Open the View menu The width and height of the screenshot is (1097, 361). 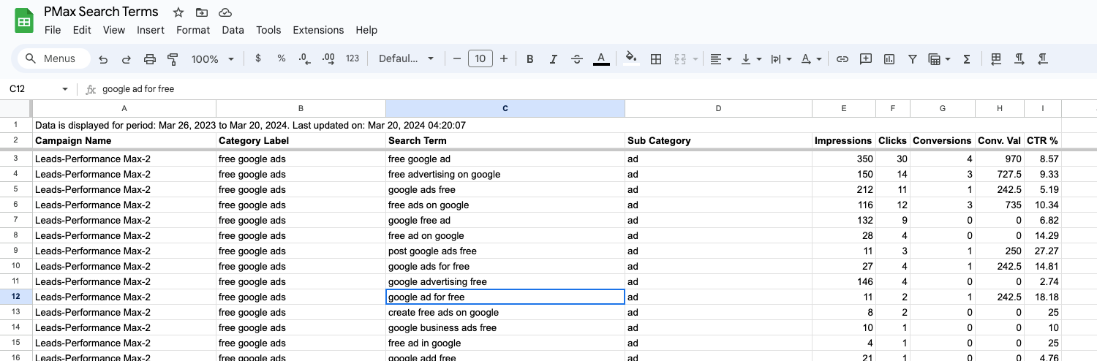pyautogui.click(x=114, y=30)
